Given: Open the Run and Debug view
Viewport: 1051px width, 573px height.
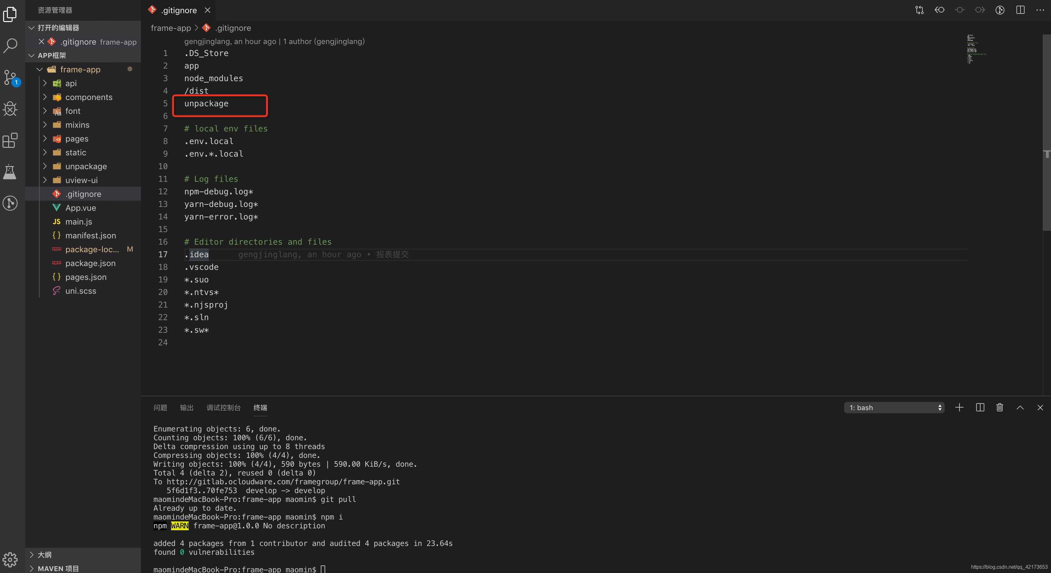Looking at the screenshot, I should pos(10,108).
